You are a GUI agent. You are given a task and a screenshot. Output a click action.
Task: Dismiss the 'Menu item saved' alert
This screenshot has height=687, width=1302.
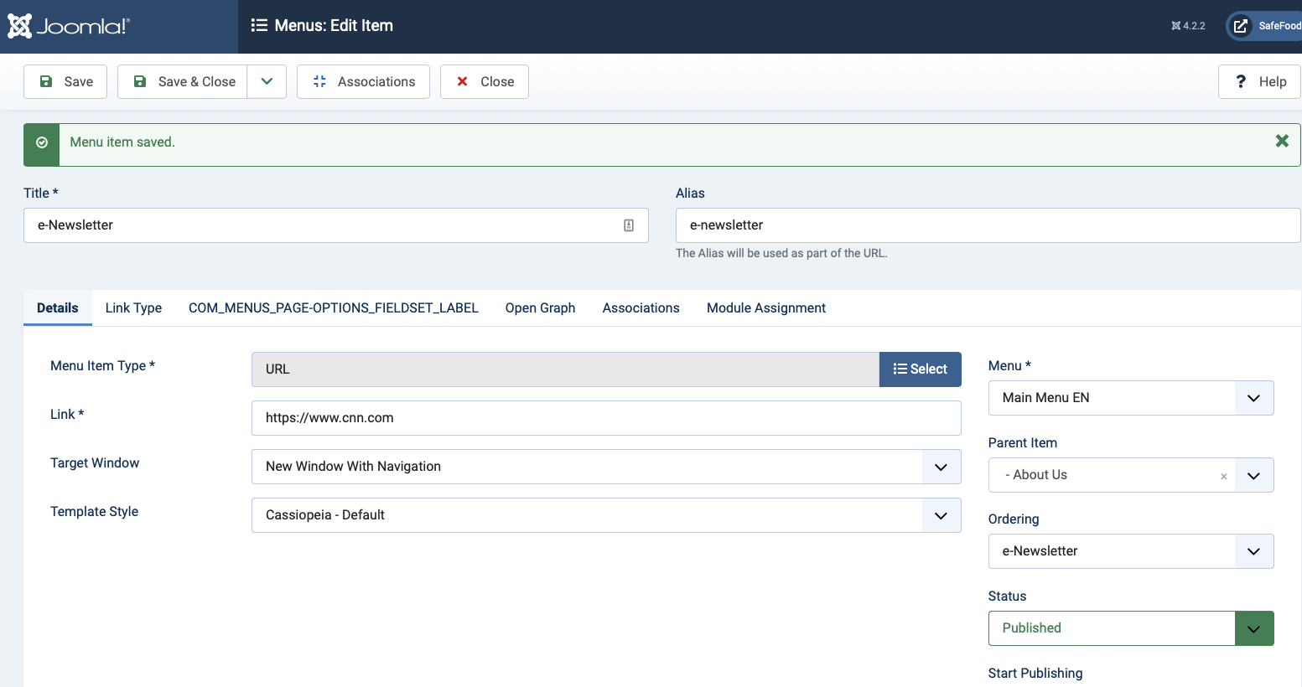[x=1281, y=142]
